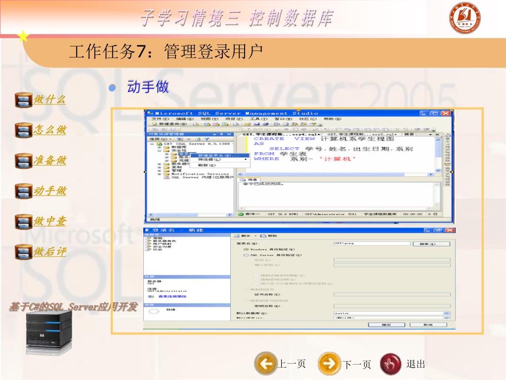The image size is (506, 380).
Task: Select the SQL Server 身份验证 radio button
Action: pos(246,255)
